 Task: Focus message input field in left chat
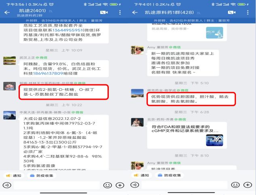[x=57, y=185]
